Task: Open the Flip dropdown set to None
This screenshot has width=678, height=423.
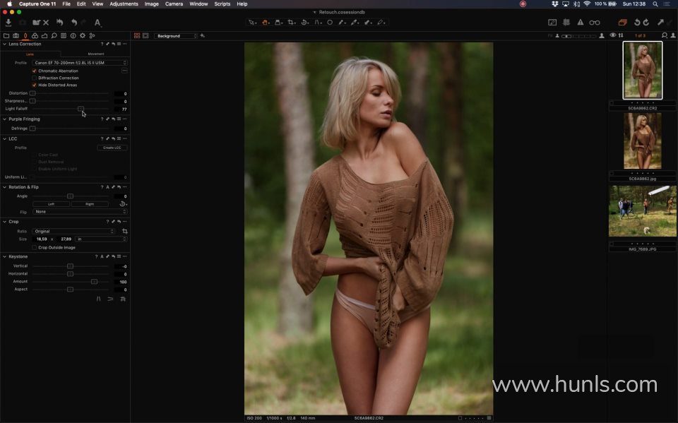Action: [79, 212]
